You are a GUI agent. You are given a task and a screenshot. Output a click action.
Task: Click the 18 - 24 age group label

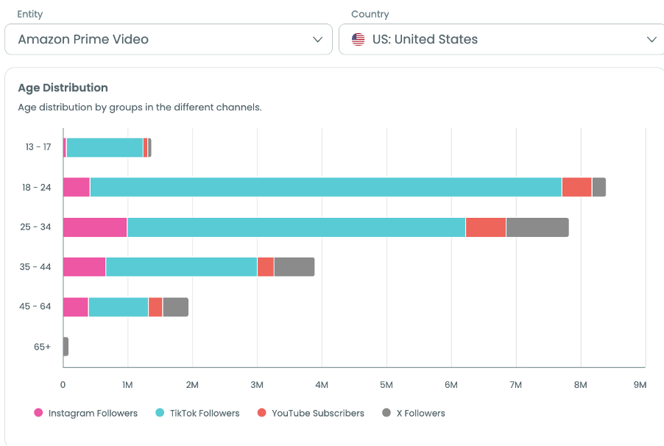(36, 187)
